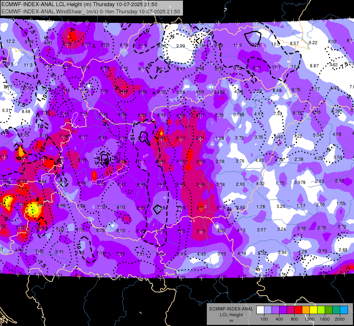Click the wind shear value 3.35
Image resolution: width=354 pixels, height=326 pixels.
(x=259, y=137)
